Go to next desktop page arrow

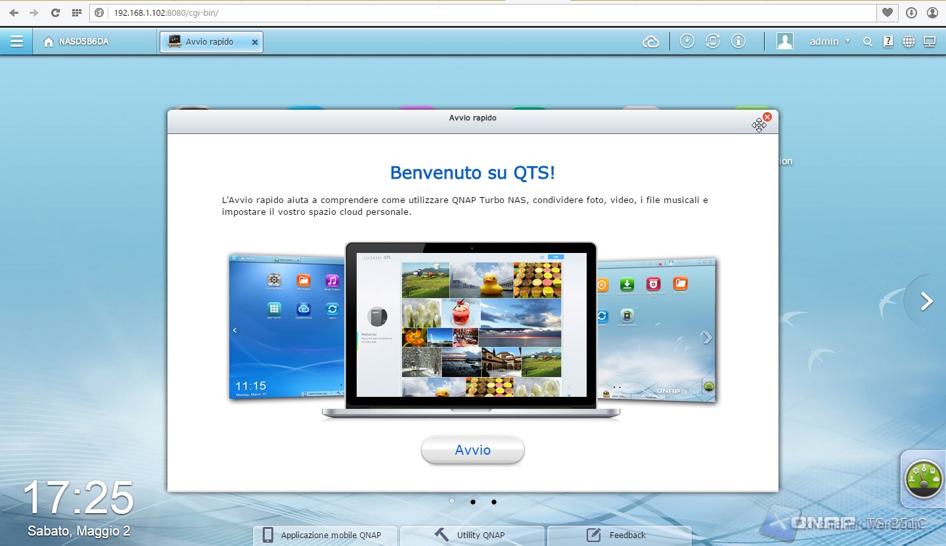[x=926, y=302]
